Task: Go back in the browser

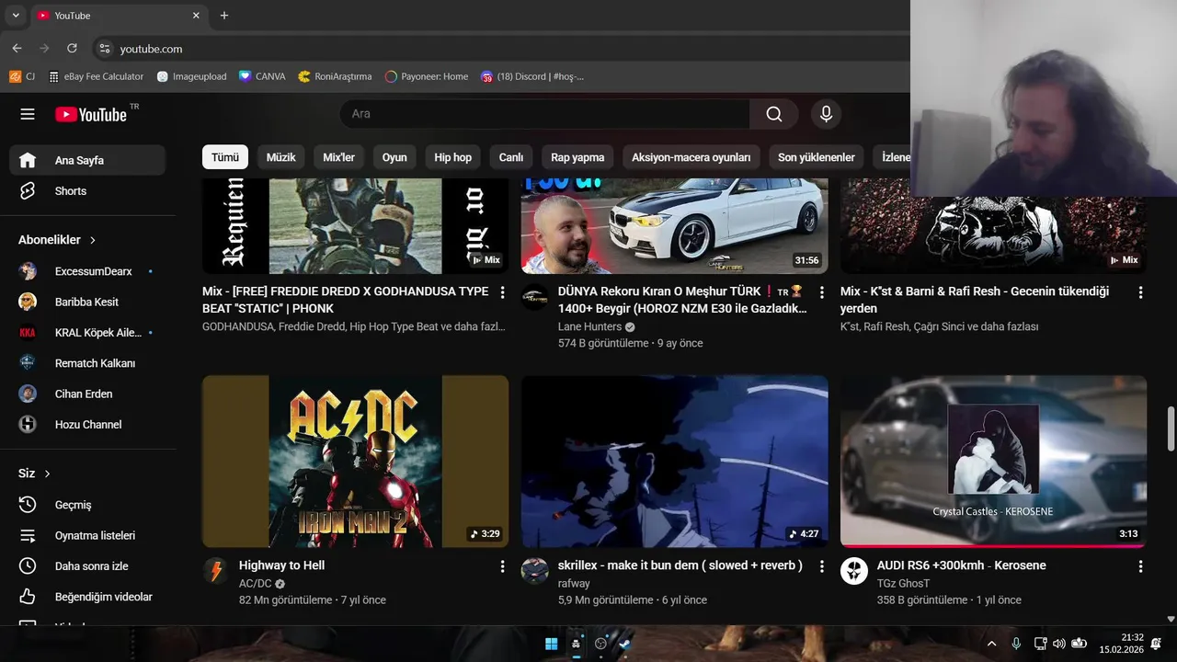Action: click(x=17, y=48)
